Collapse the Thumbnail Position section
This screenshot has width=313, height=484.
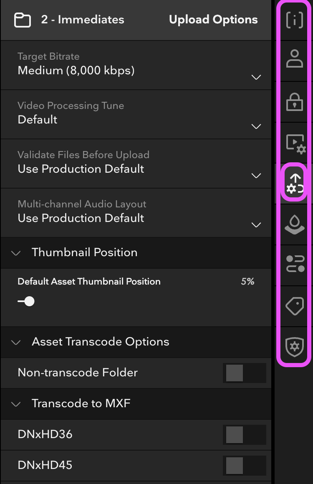(x=16, y=253)
